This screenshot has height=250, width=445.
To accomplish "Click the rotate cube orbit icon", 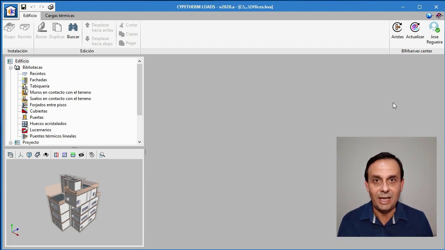I will [x=38, y=155].
